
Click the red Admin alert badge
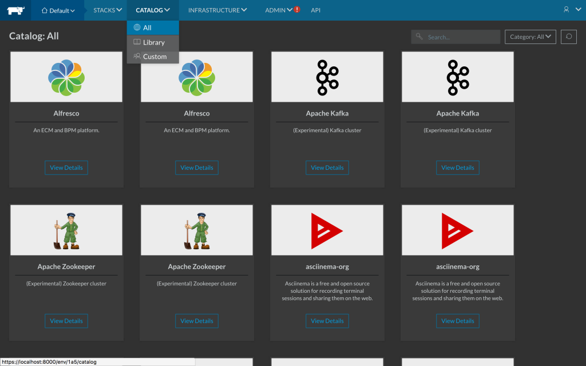pos(297,10)
